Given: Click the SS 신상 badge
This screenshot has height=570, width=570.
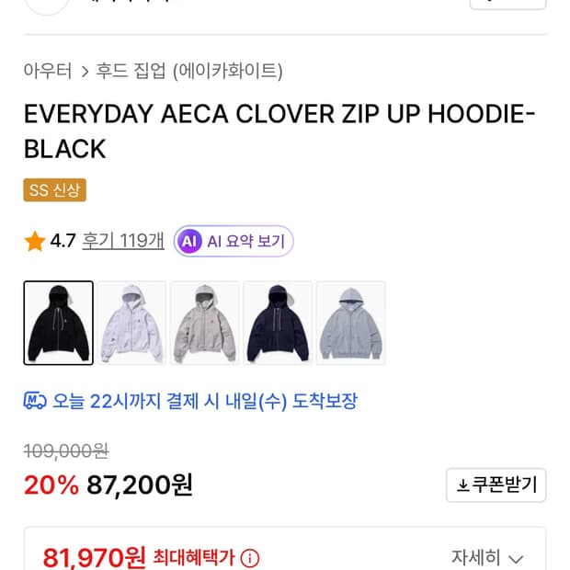Looking at the screenshot, I should 55,189.
